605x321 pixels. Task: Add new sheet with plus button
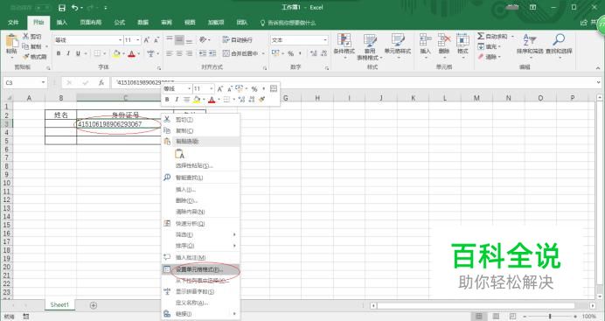pyautogui.click(x=94, y=305)
